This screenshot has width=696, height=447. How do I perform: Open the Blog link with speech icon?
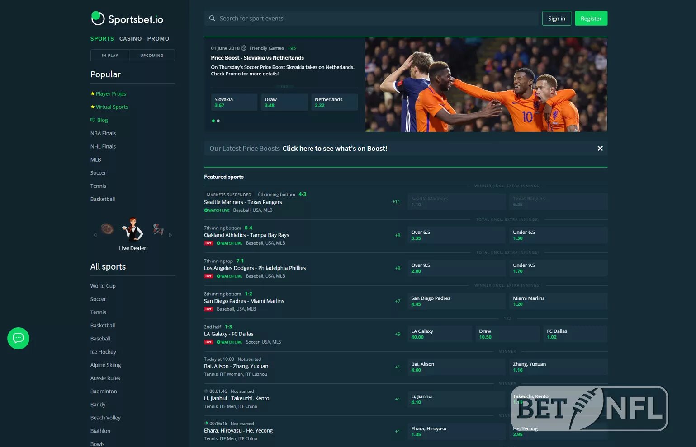pyautogui.click(x=99, y=120)
